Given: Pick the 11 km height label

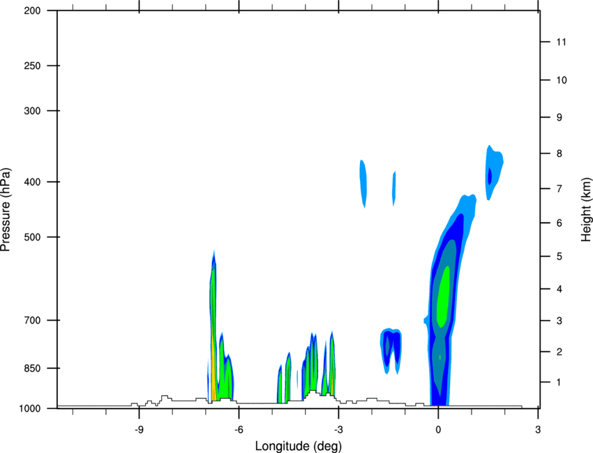Looking at the screenshot, I should tap(562, 42).
